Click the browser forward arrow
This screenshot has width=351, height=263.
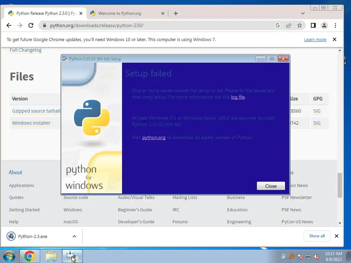coord(20,25)
